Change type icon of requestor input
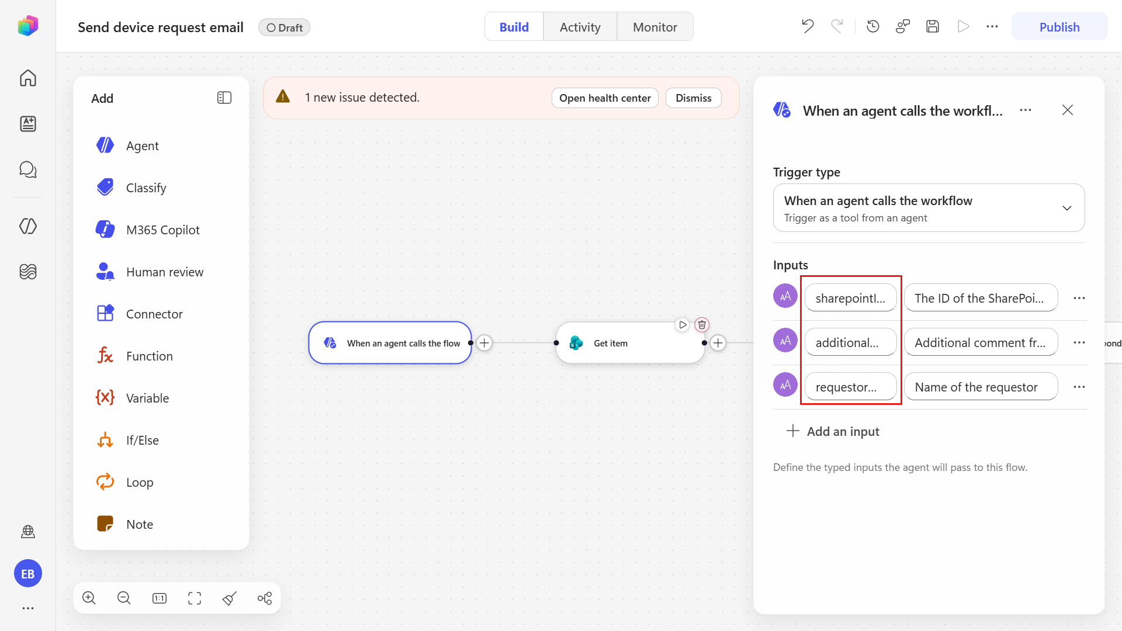The image size is (1122, 631). tap(785, 385)
